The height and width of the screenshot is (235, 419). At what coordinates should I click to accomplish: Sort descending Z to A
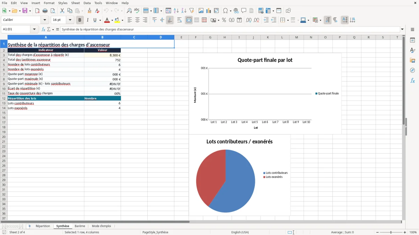click(x=184, y=11)
